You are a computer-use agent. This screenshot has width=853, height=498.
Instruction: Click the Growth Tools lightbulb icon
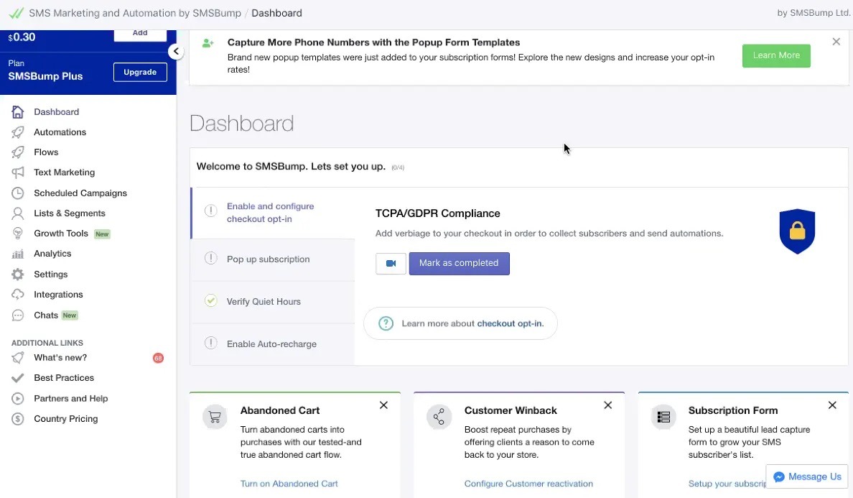[18, 234]
